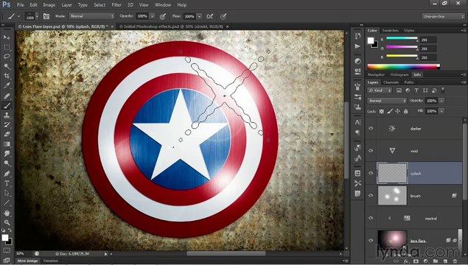Pick a color from the spectrum ramp
468x265 pixels.
point(403,67)
